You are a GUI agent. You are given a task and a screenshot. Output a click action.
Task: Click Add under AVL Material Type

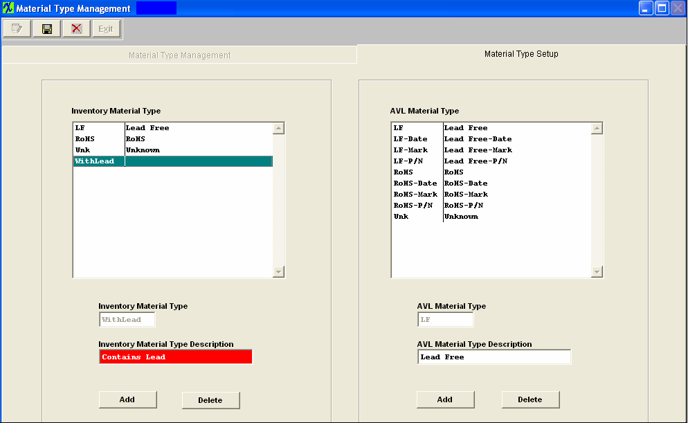pos(445,399)
